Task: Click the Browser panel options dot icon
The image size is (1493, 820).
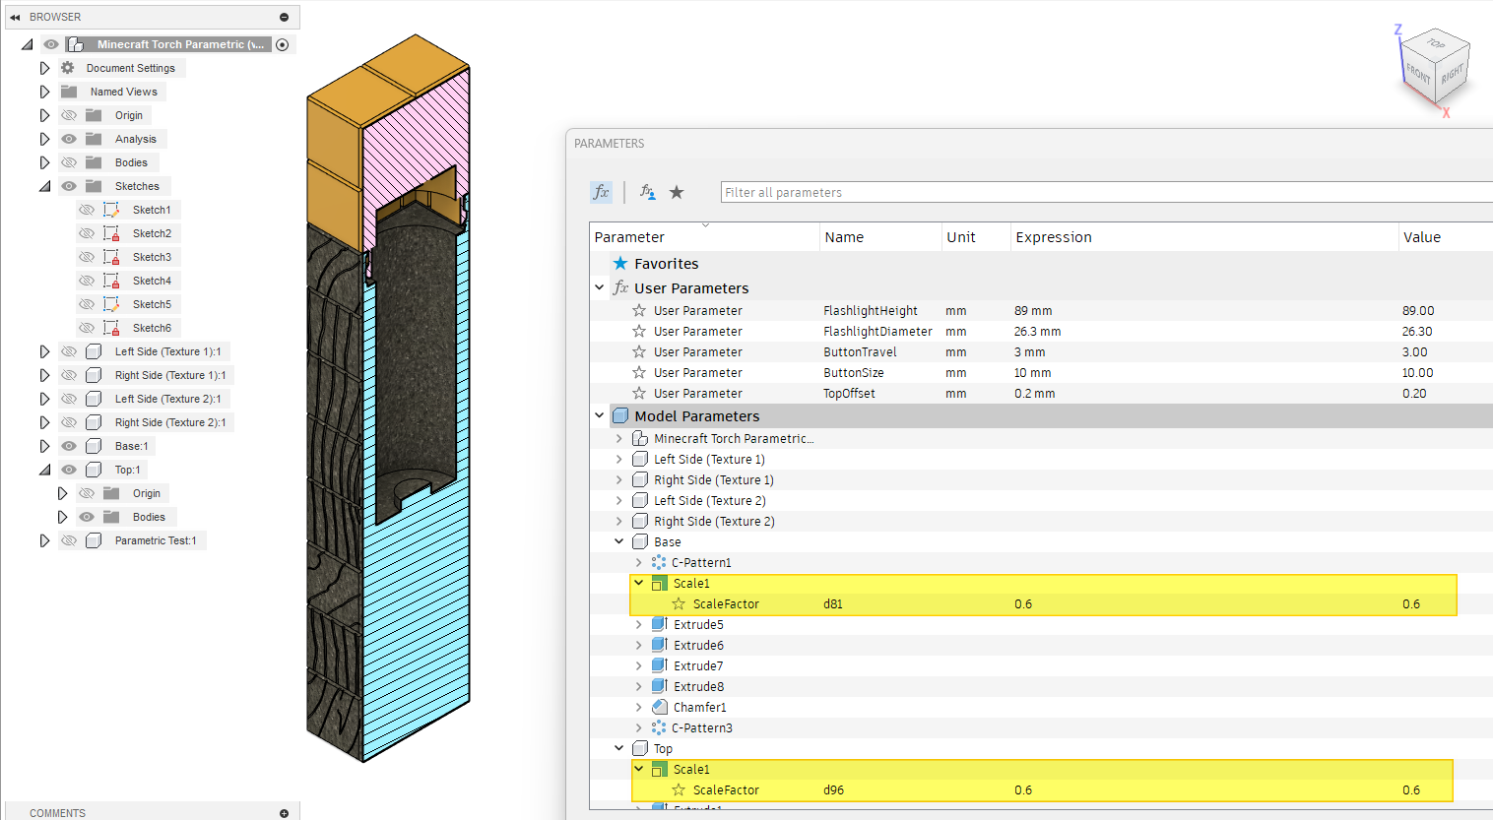Action: click(x=284, y=17)
